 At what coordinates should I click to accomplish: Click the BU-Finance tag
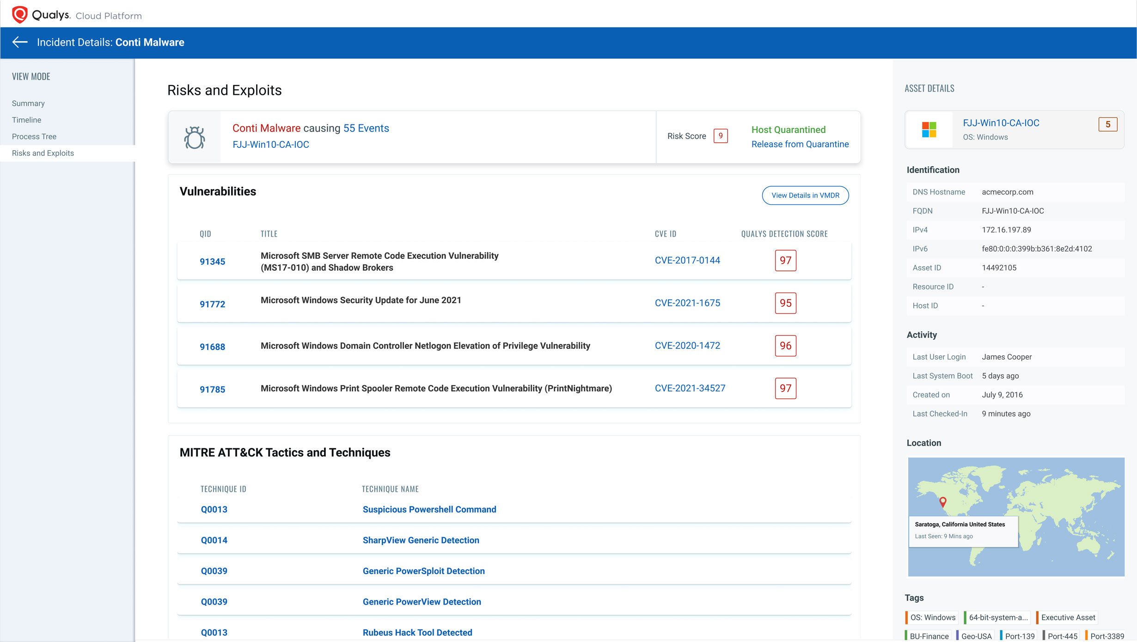[x=928, y=636]
